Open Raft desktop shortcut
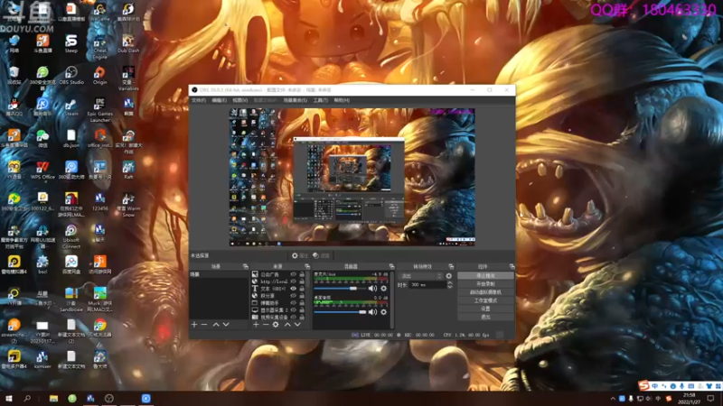Viewport: 723px width, 406px height. [128, 170]
